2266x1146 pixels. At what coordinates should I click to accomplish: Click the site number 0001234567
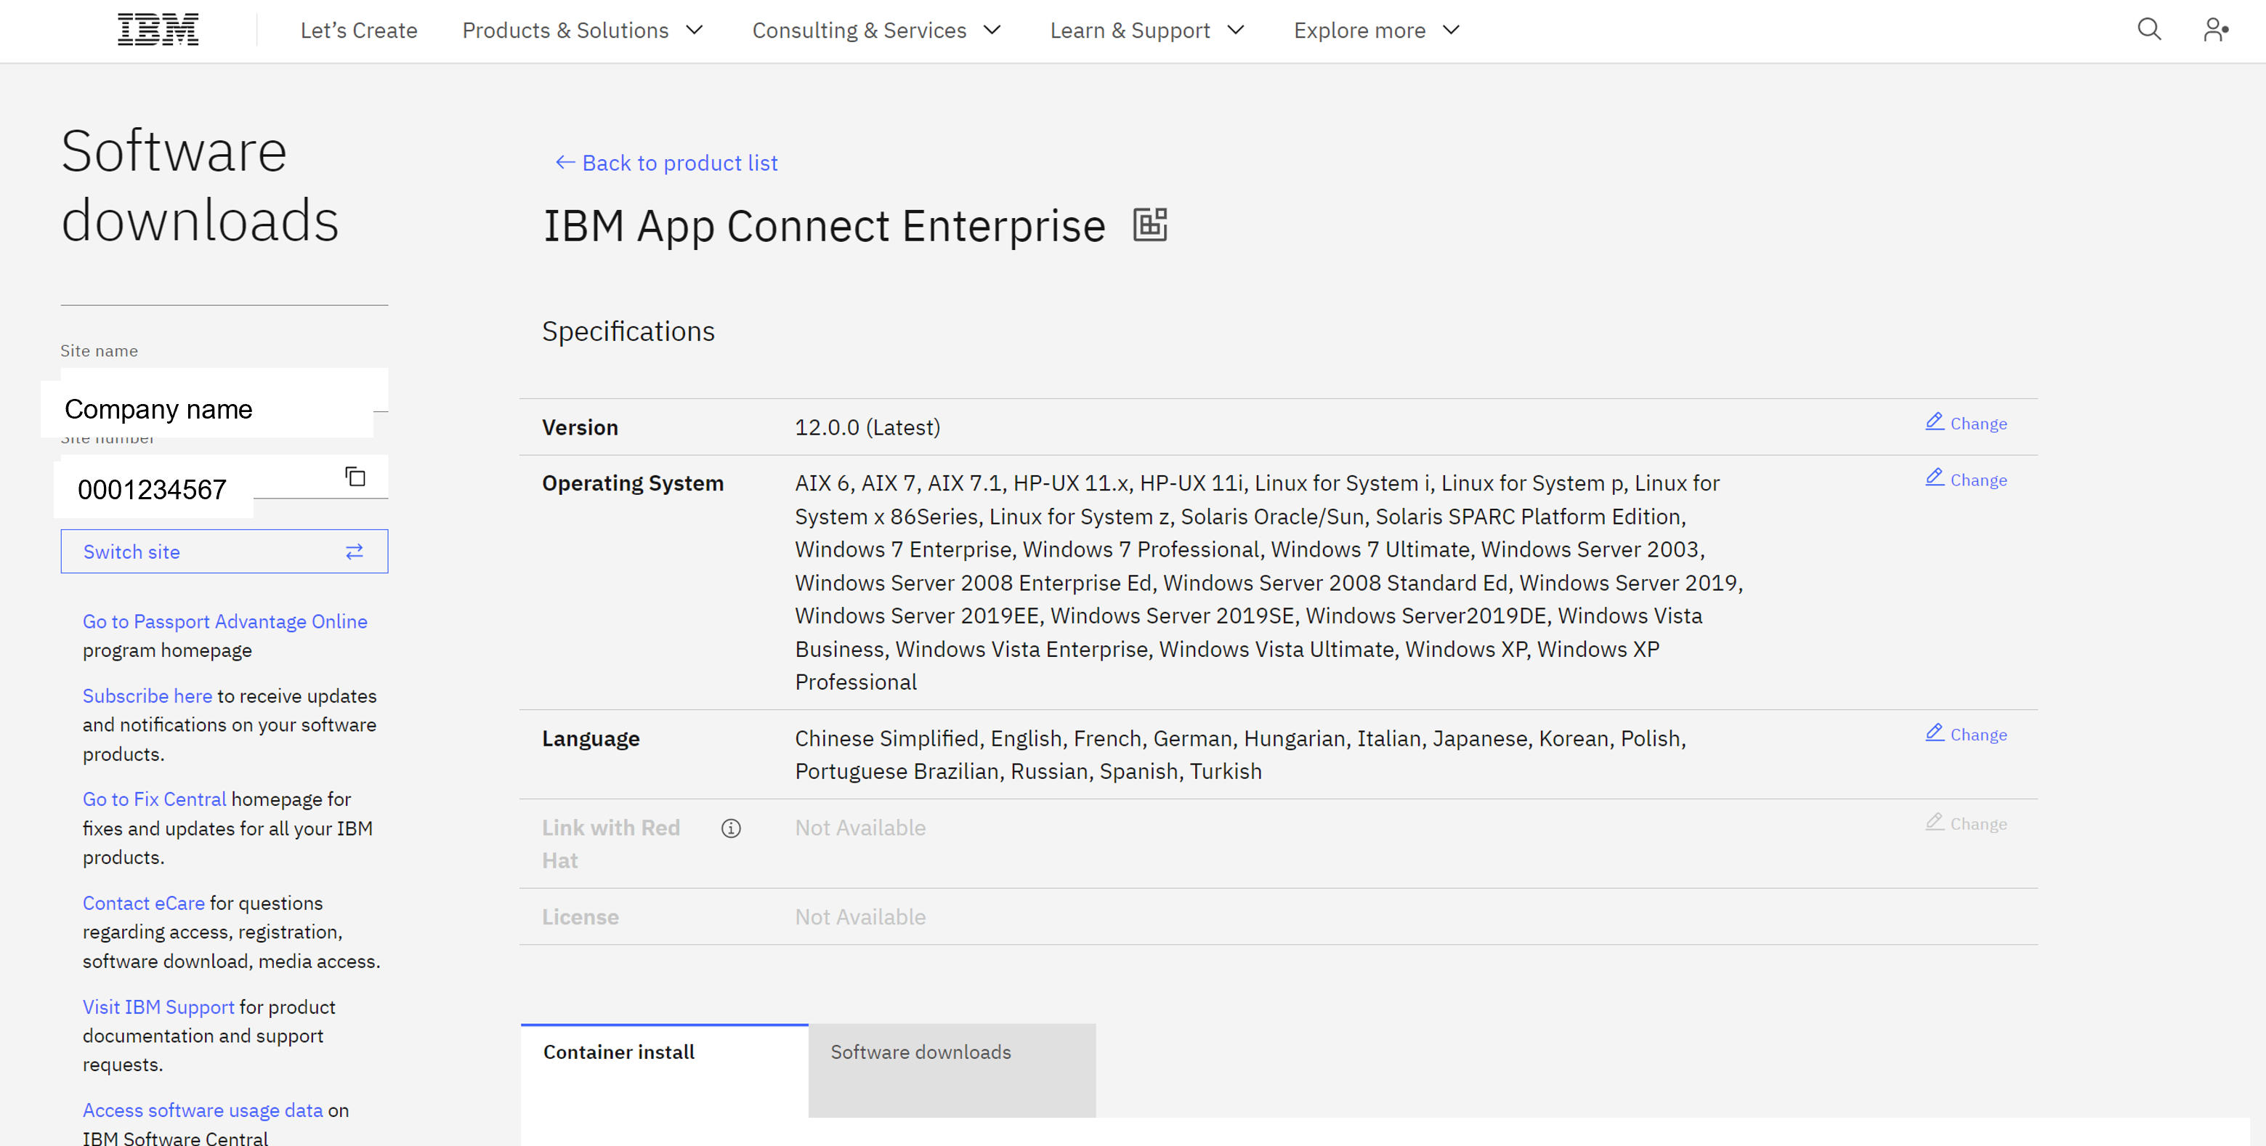pyautogui.click(x=152, y=489)
